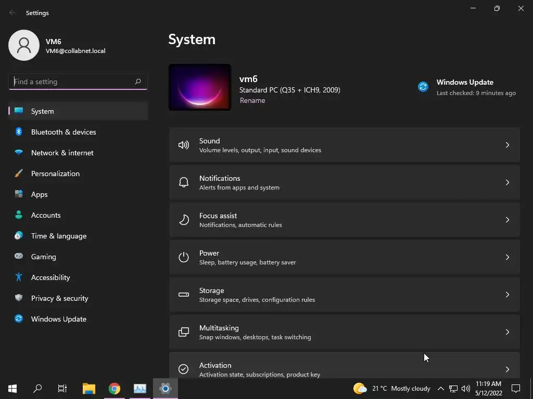Click the Sound speaker icon
This screenshot has width=533, height=399.
[184, 145]
